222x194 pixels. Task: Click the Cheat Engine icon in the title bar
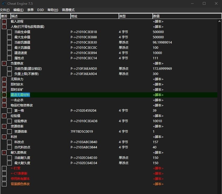point(4,3)
